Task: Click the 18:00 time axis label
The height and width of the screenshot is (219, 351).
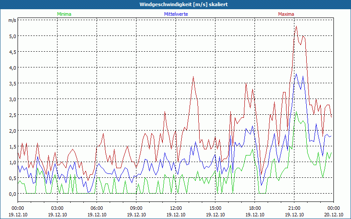Action: click(255, 208)
